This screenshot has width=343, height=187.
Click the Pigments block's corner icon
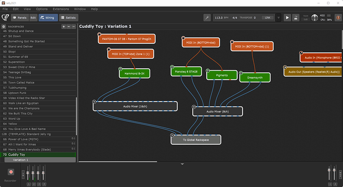[x=208, y=71]
